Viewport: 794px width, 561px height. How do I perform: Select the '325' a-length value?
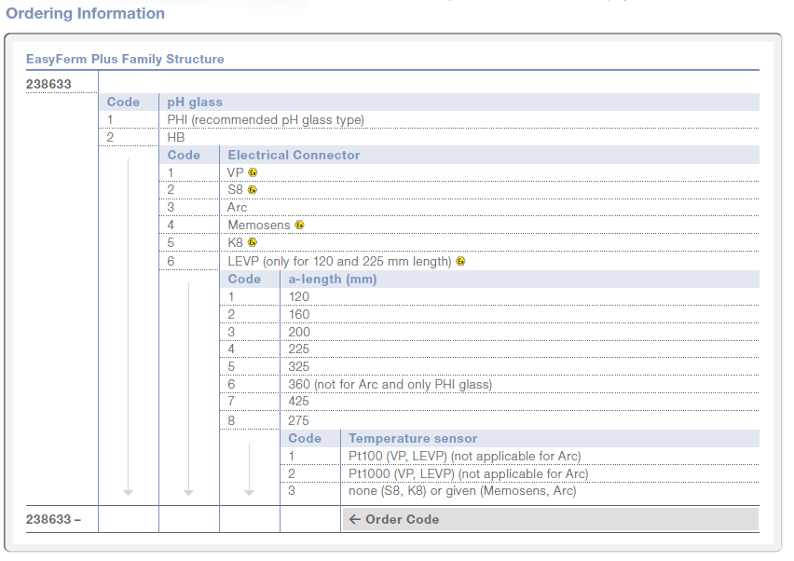coord(299,367)
